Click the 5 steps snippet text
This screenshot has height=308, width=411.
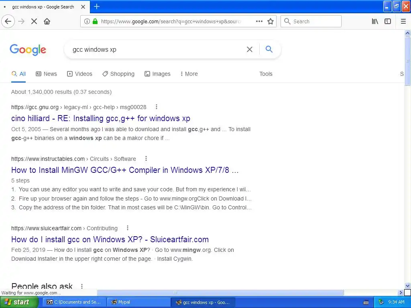(20, 180)
